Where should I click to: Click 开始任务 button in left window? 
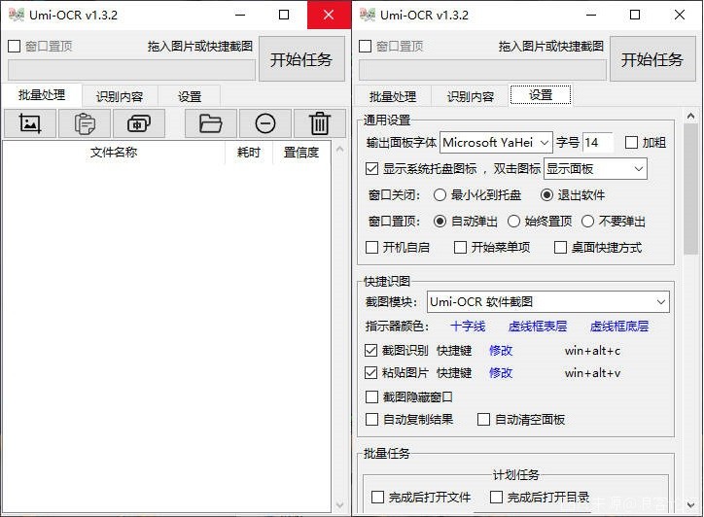click(x=301, y=59)
